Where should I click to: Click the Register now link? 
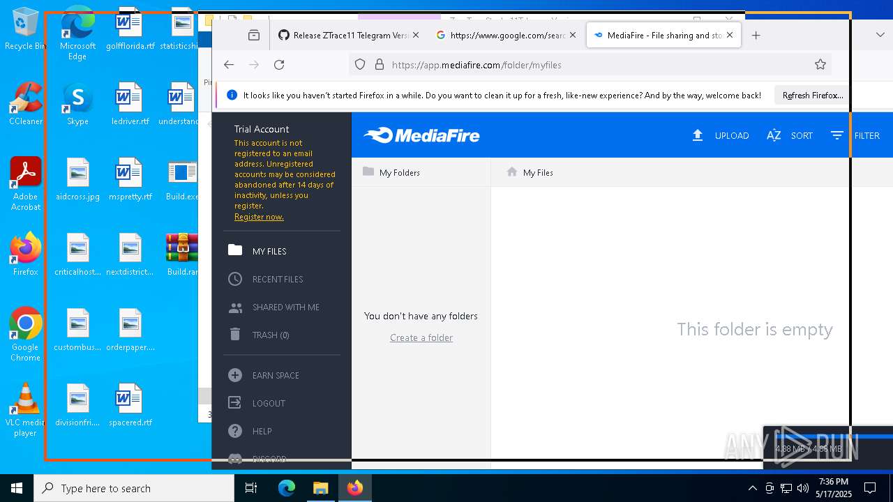259,217
